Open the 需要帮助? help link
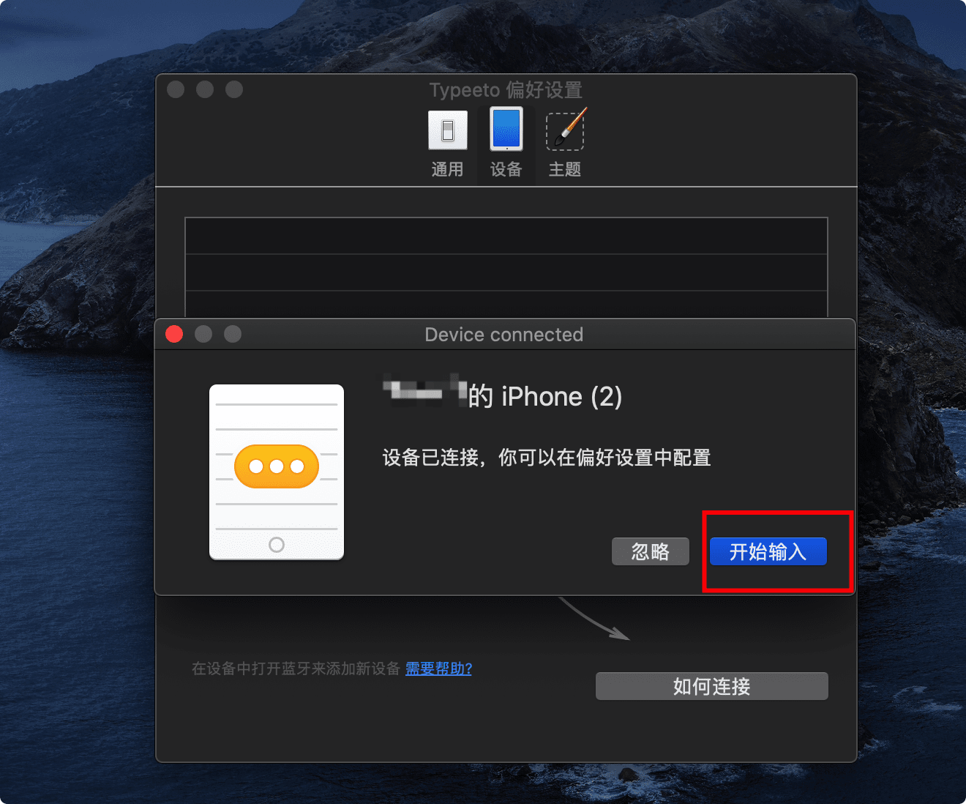The image size is (966, 804). [438, 669]
